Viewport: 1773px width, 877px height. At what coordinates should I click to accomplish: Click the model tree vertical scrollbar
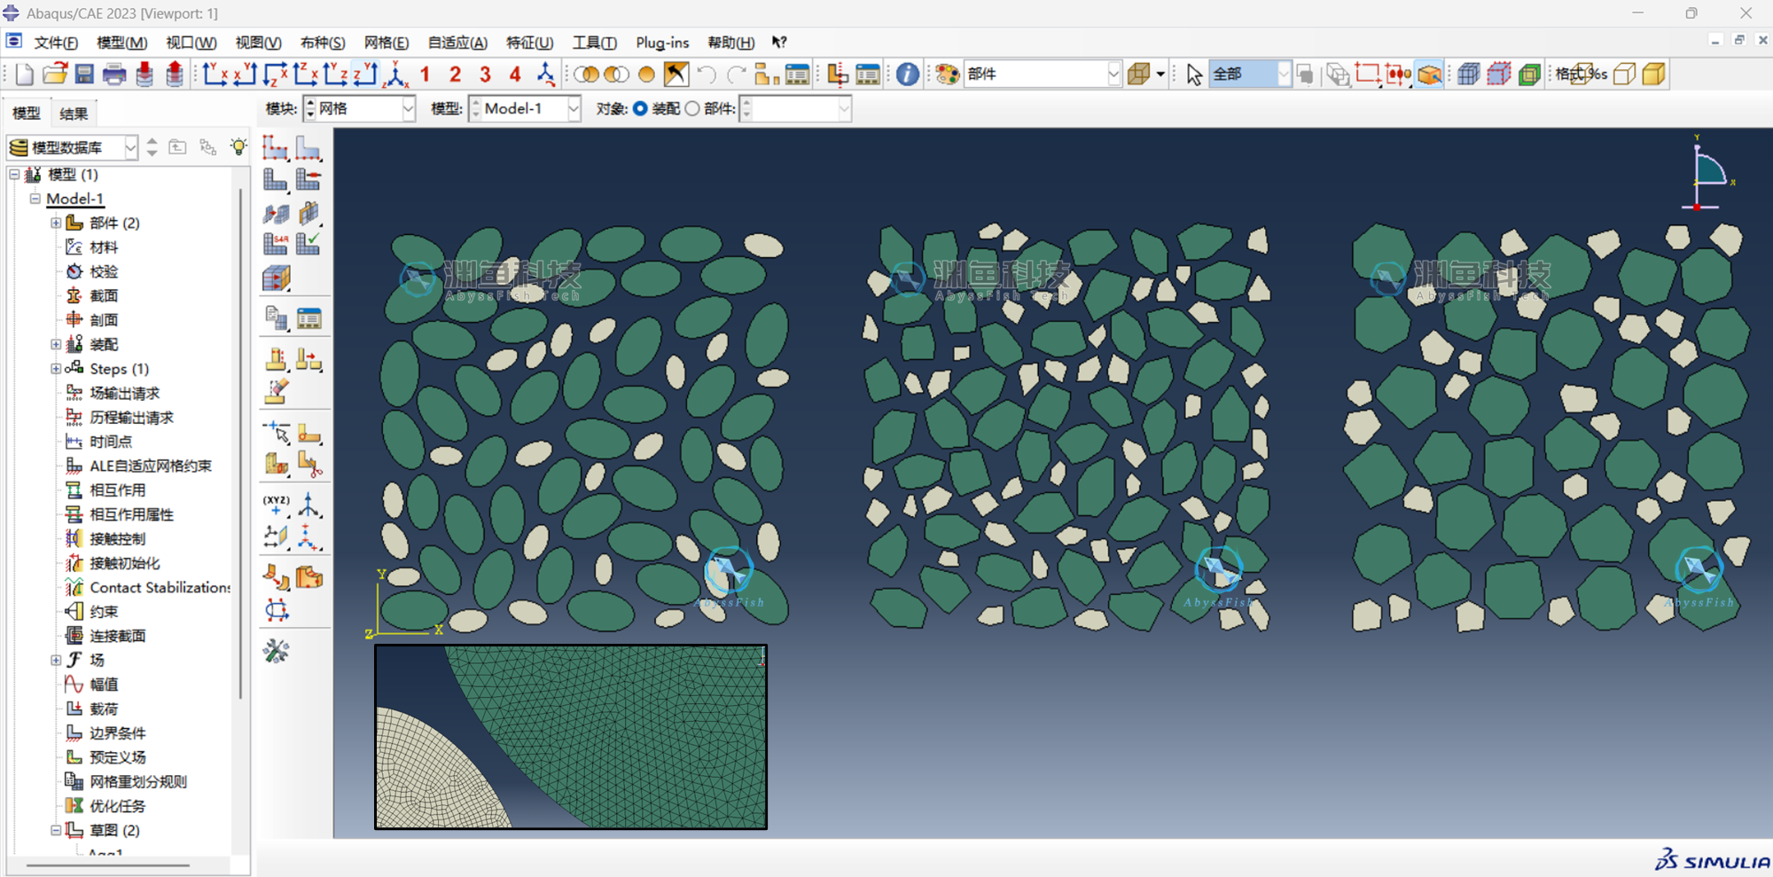(240, 443)
